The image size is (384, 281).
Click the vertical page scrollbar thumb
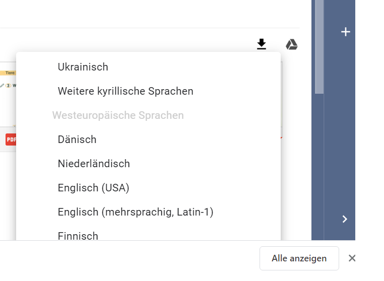[x=319, y=45]
